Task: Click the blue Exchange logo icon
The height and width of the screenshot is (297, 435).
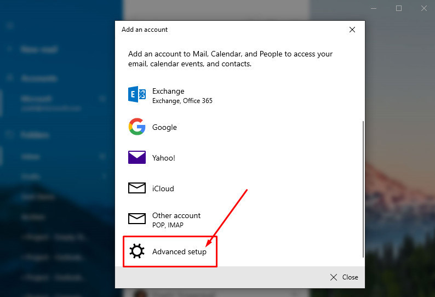Action: click(x=136, y=95)
